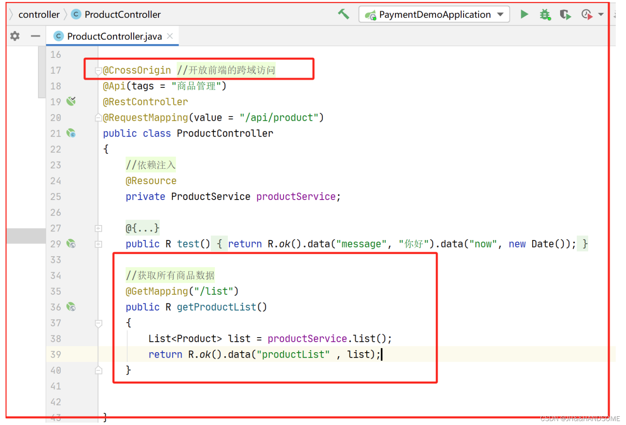Click line number 38 in the gutter
The height and width of the screenshot is (425, 626).
pos(56,339)
